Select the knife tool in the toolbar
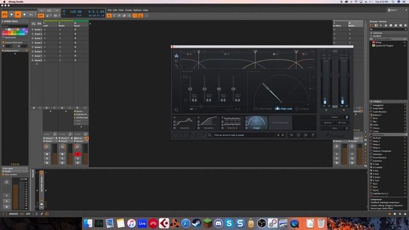Viewport: 409px width, 230px height. tap(129, 15)
